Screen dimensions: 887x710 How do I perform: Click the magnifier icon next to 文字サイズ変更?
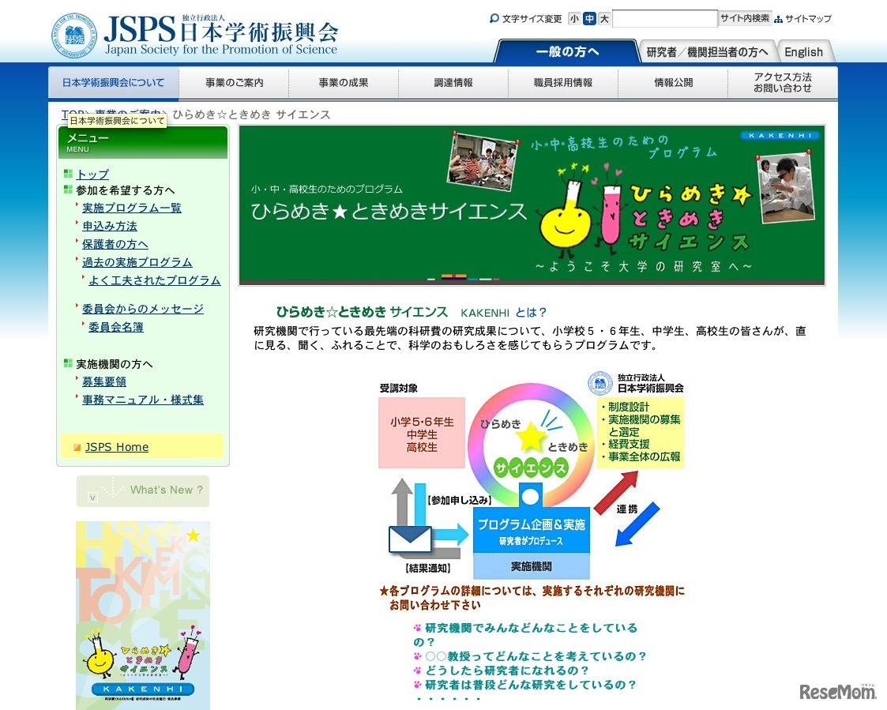point(494,19)
